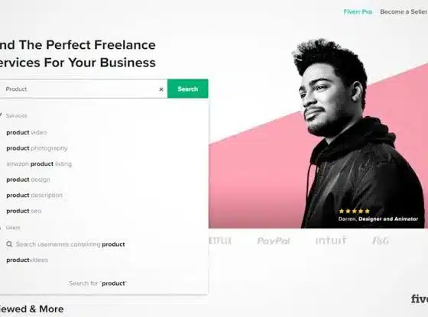The width and height of the screenshot is (428, 317).
Task: Click the Intuit logo
Action: click(331, 241)
